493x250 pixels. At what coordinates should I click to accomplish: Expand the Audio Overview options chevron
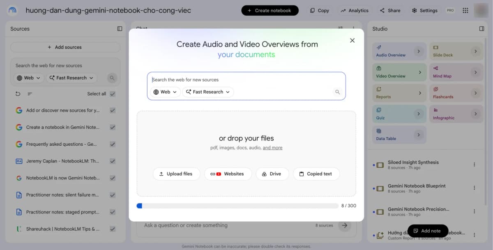coord(419,51)
